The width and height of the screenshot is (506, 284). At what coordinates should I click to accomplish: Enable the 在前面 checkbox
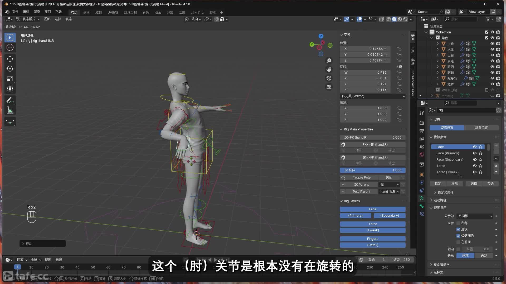click(x=458, y=242)
